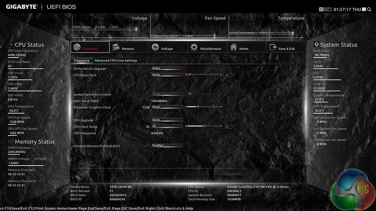Switch to the grid layout view icon
376x211 pixels.
pyautogui.click(x=325, y=9)
